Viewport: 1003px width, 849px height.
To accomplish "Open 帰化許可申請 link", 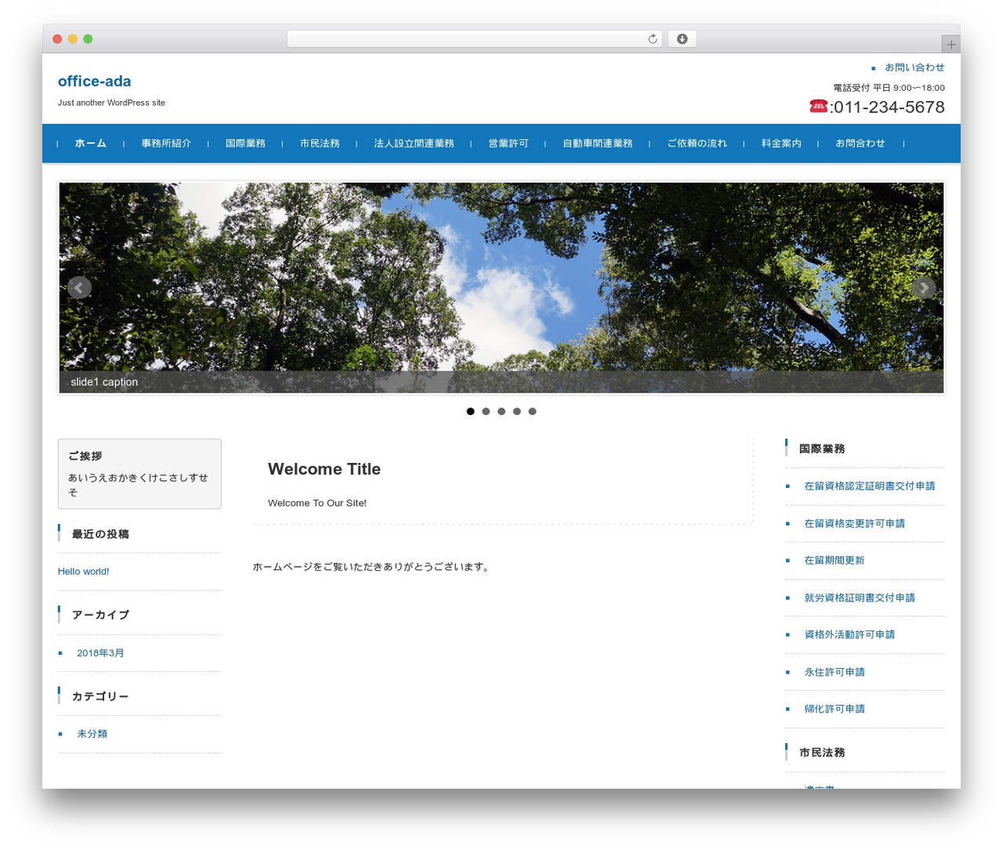I will (x=835, y=709).
